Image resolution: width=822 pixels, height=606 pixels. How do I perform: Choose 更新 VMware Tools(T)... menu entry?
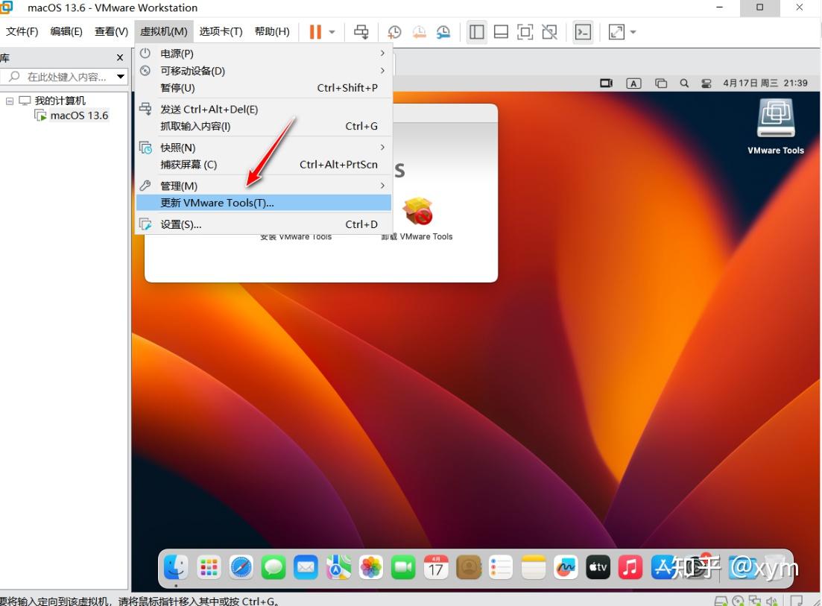click(264, 203)
